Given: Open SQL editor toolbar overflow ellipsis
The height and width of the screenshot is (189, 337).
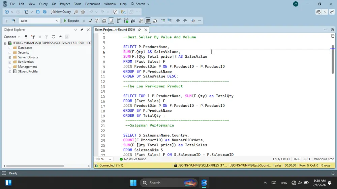Looking at the screenshot, I should pyautogui.click(x=199, y=21).
